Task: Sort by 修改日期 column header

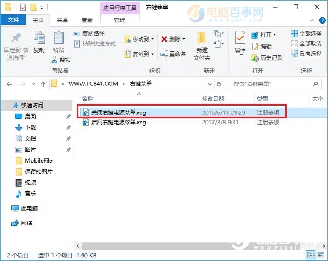Action: point(213,98)
